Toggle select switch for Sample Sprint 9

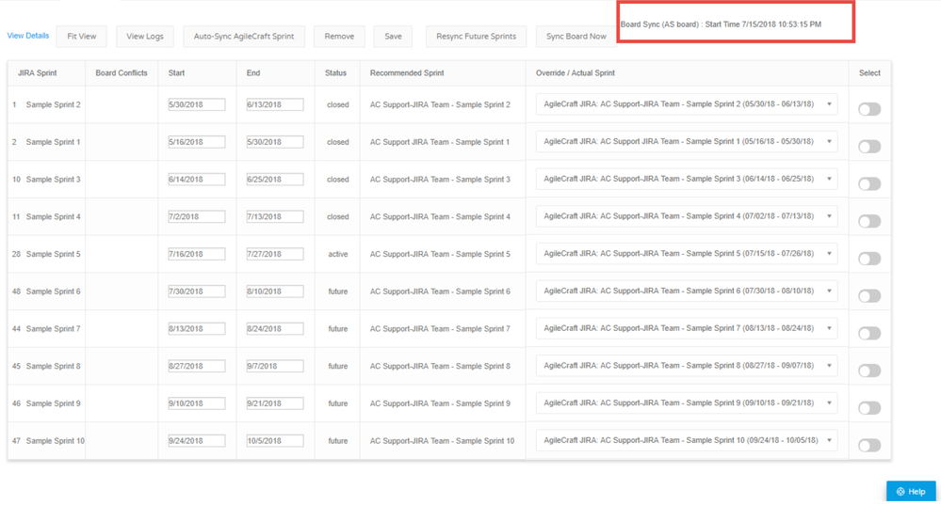click(869, 408)
